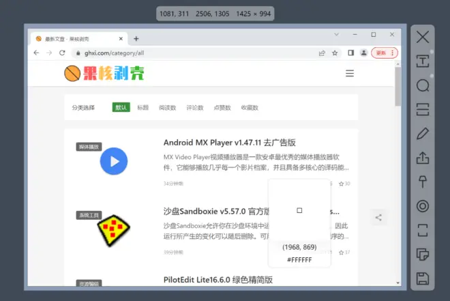Click the 媒体播放 category tag

click(89, 147)
